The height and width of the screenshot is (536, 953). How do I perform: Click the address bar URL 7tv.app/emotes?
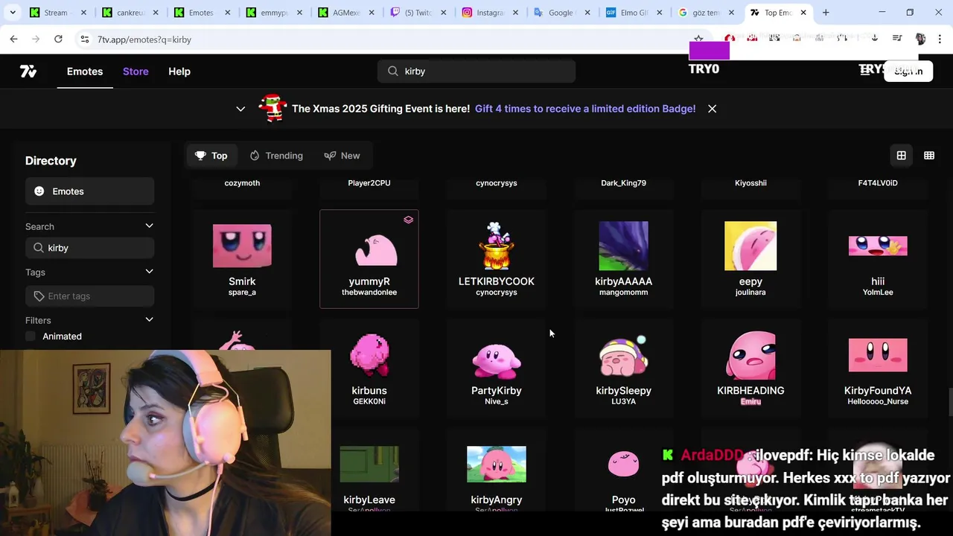point(144,39)
